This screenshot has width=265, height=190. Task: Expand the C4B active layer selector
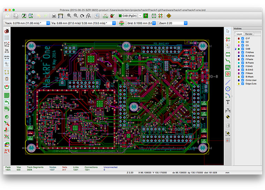click(x=140, y=16)
